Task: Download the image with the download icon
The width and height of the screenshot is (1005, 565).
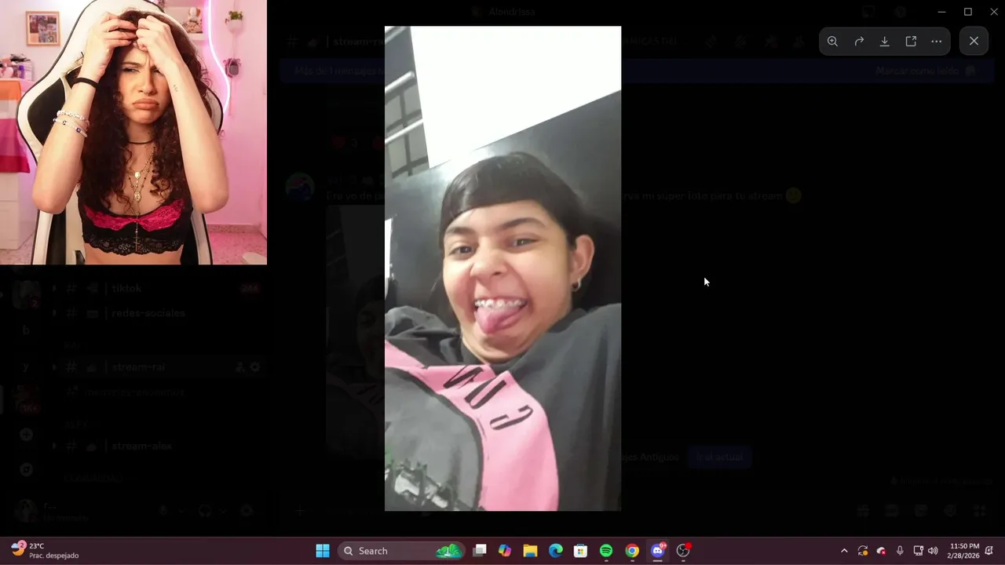Action: [885, 42]
